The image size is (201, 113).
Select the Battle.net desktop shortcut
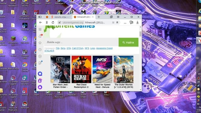pos(25,27)
